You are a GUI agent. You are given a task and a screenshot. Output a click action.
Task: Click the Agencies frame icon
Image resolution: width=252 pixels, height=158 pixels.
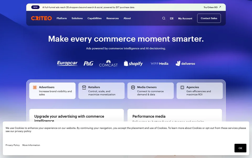pyautogui.click(x=182, y=87)
